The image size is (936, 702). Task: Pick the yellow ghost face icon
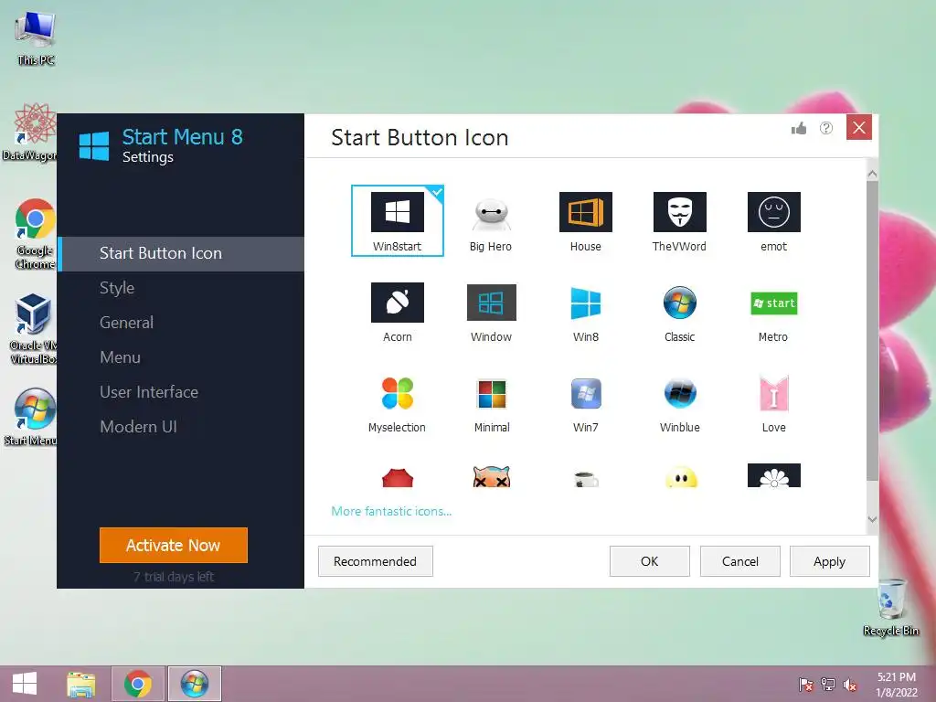(x=680, y=477)
